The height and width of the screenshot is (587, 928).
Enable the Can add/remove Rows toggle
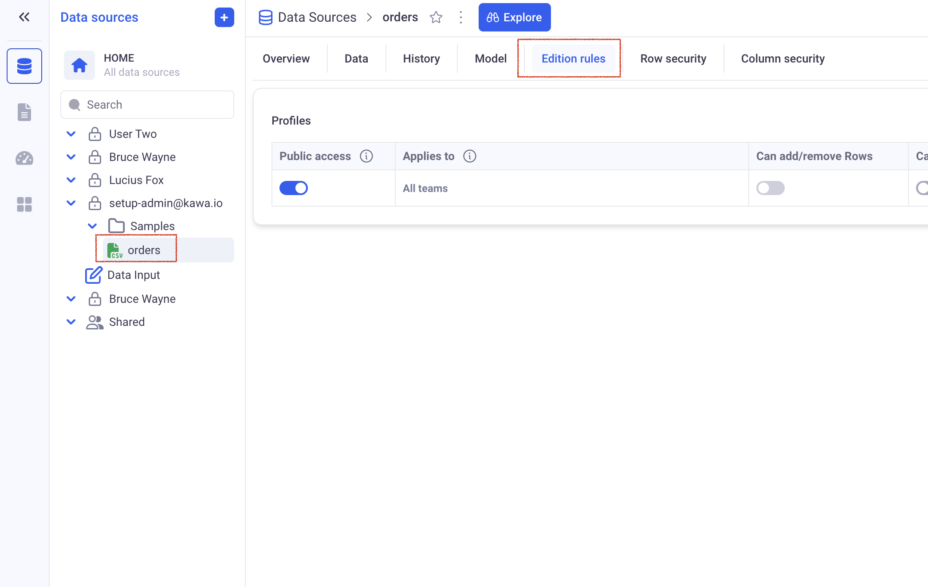pos(771,188)
